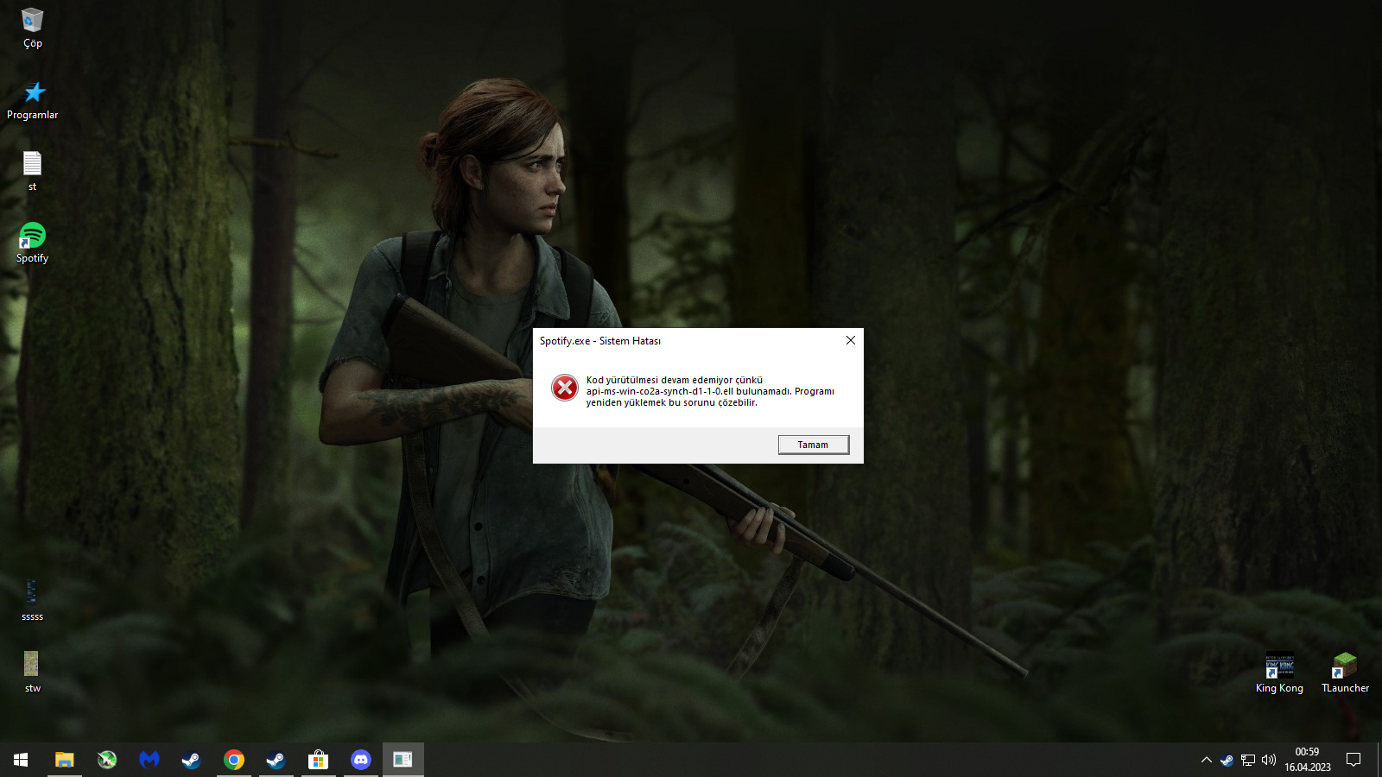The width and height of the screenshot is (1382, 777).
Task: Click the error text mentioning api-ms-win-co2a-synch-d1-1-0.ell
Action: [710, 391]
